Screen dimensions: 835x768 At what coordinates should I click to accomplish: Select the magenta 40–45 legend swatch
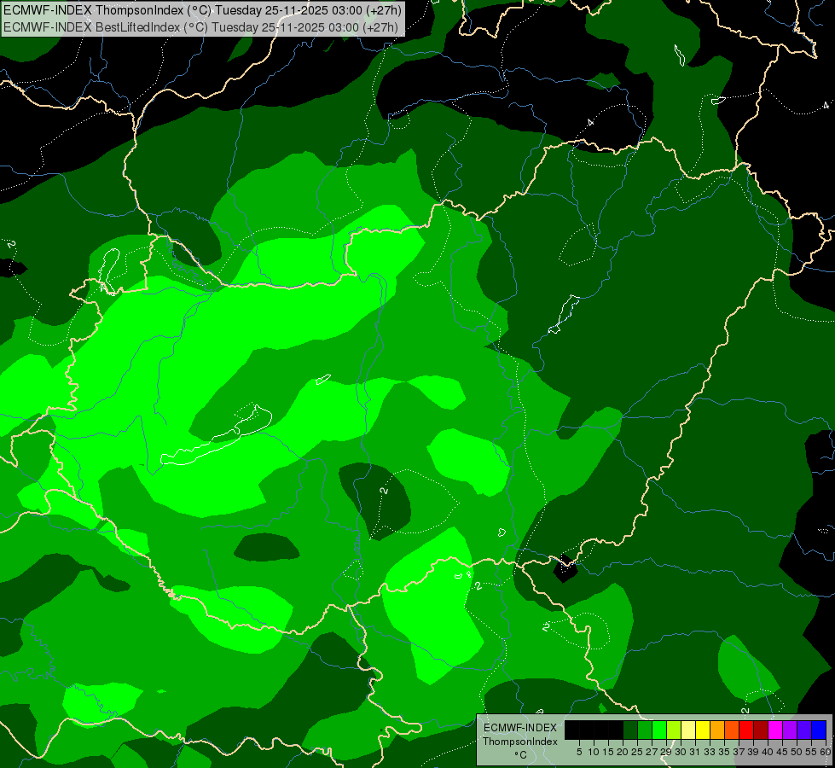coord(776,730)
